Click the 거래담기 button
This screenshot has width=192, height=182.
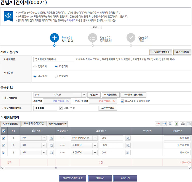pos(100,178)
